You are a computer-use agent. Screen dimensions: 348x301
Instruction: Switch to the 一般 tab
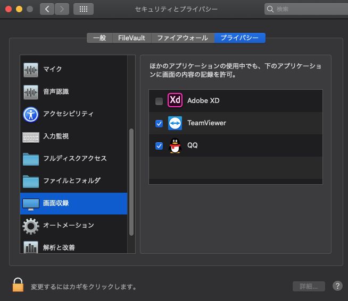click(100, 38)
